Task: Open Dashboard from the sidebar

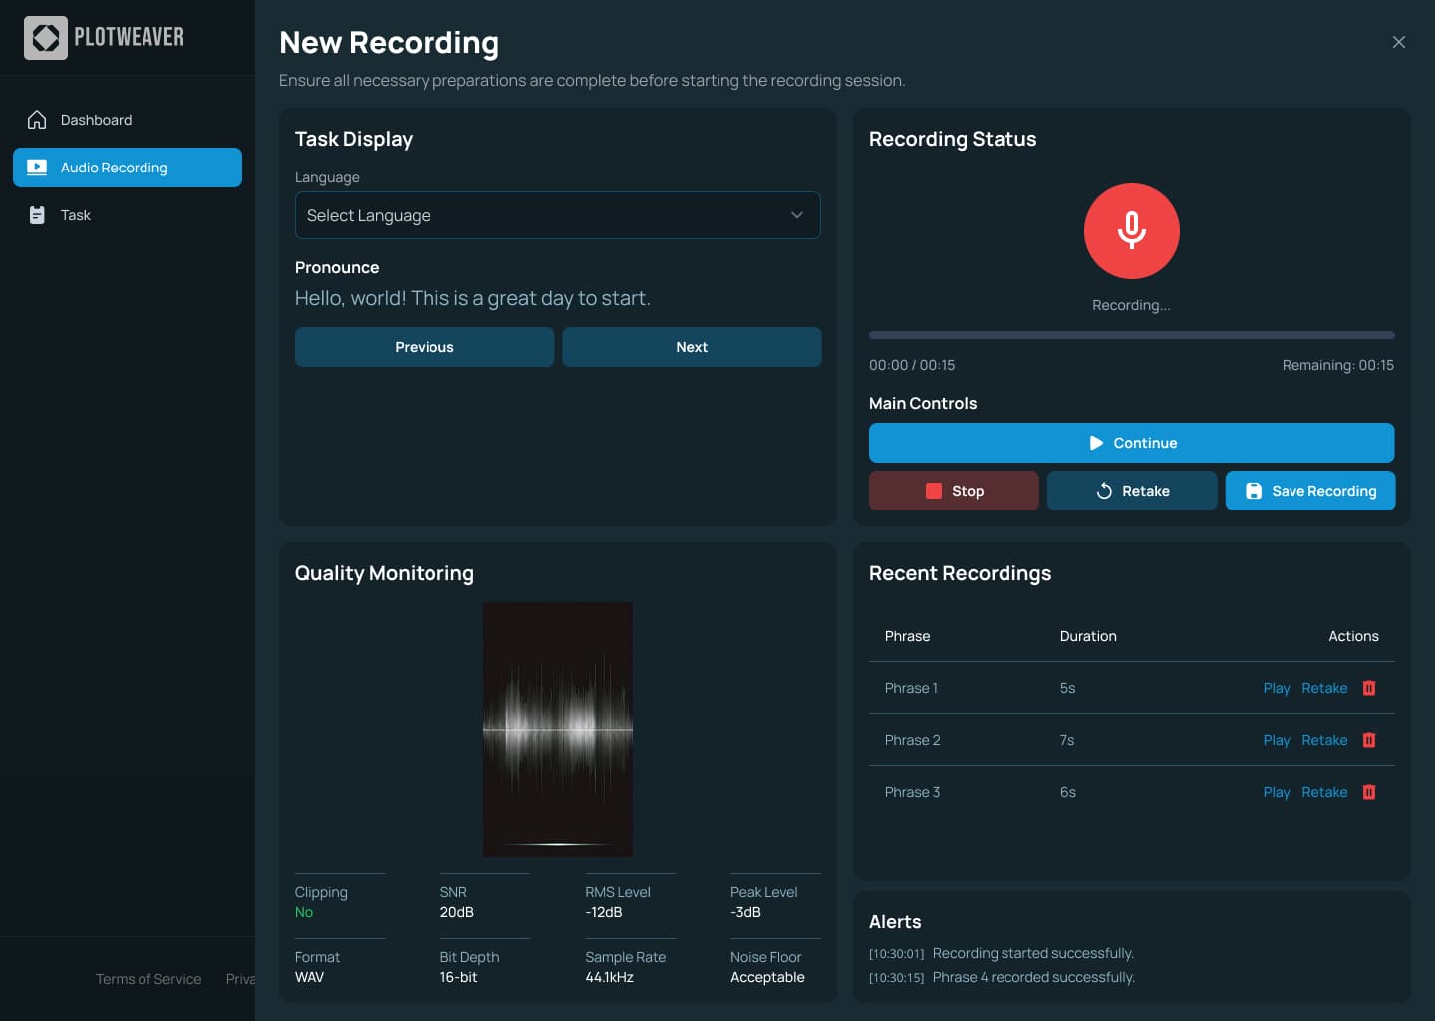Action: [x=128, y=120]
